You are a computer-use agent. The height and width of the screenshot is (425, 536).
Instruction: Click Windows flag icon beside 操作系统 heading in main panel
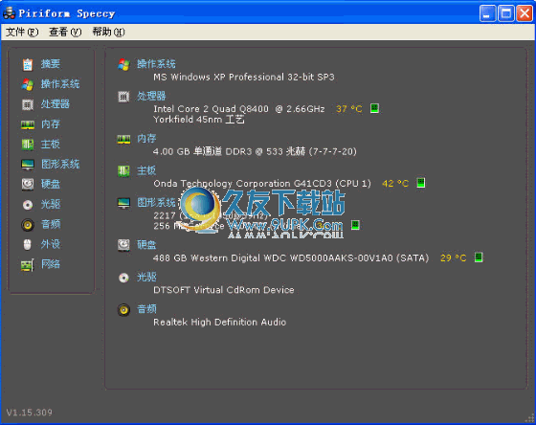pos(123,64)
